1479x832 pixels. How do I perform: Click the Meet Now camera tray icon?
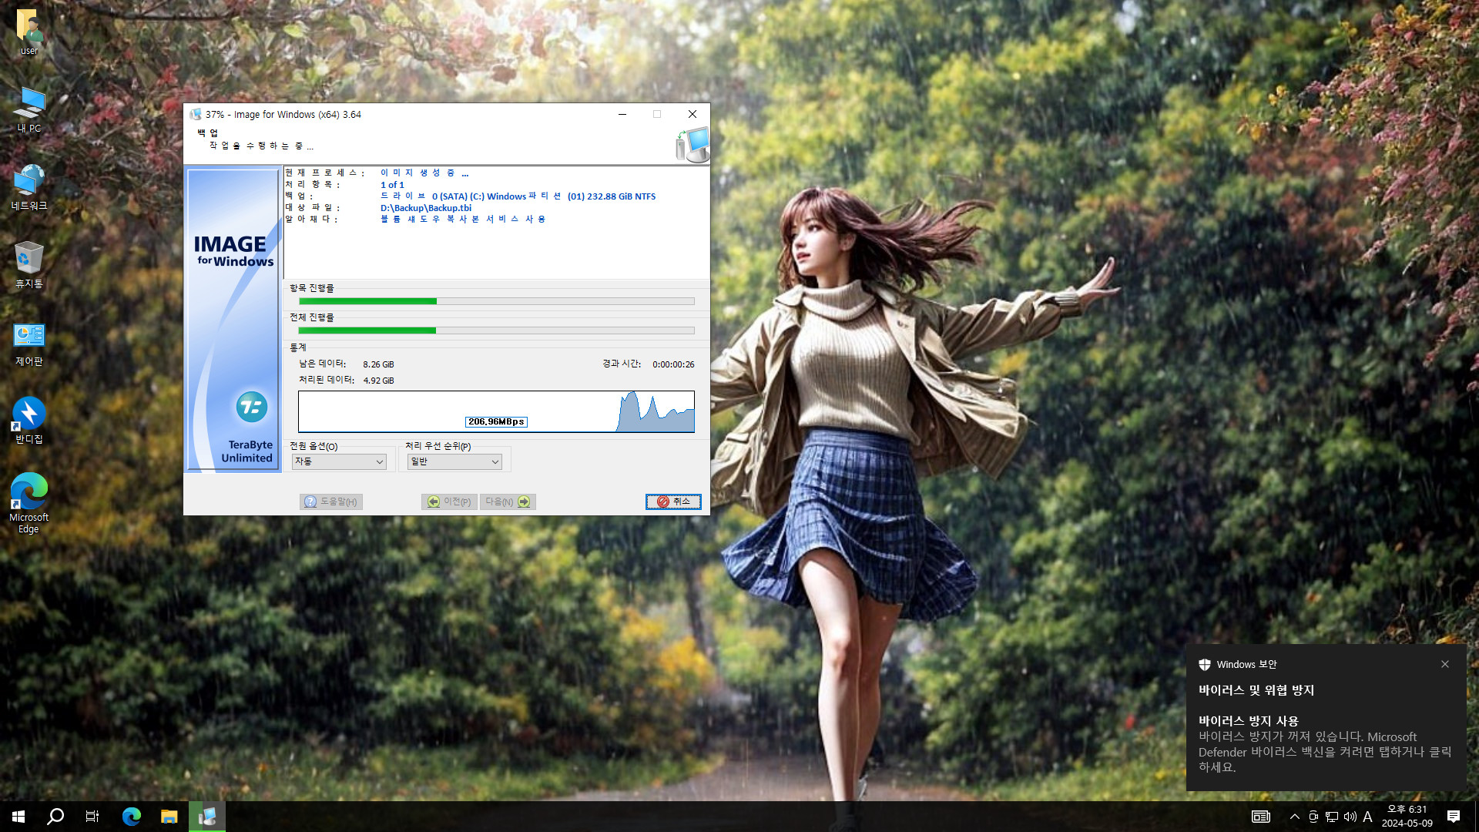click(1313, 817)
